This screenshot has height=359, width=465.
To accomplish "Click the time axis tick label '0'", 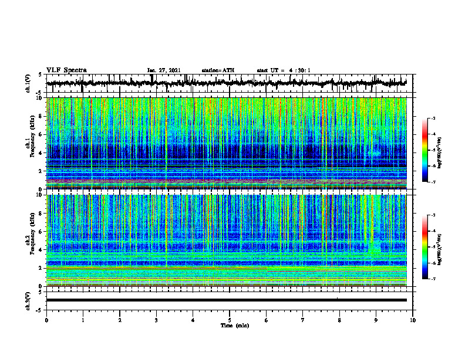I will [46, 320].
